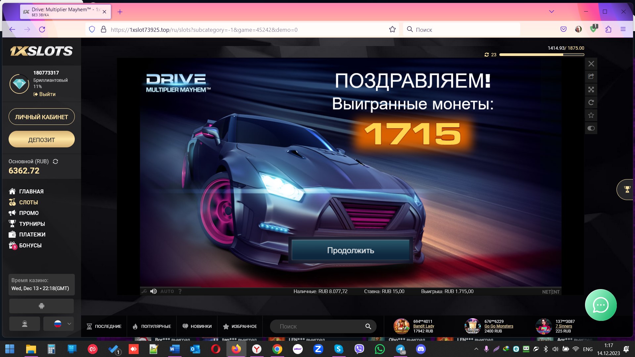Click the wagering progress bar
This screenshot has height=357, width=635.
tap(541, 55)
